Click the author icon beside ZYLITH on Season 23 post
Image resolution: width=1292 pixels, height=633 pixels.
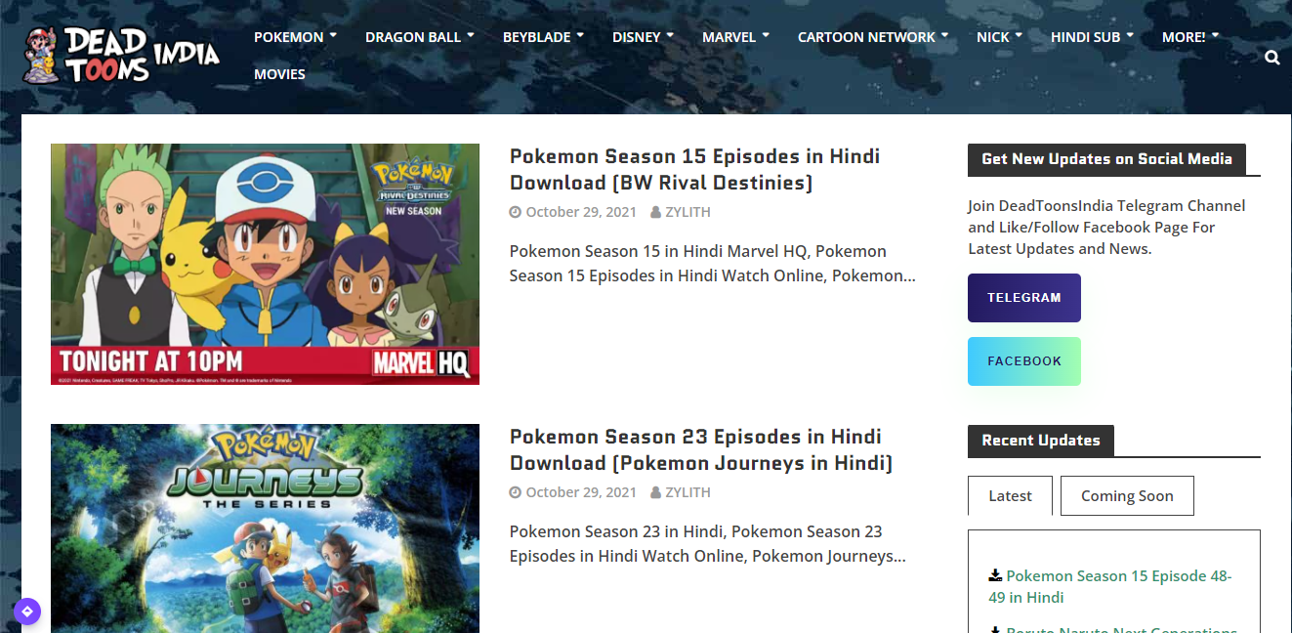655,492
